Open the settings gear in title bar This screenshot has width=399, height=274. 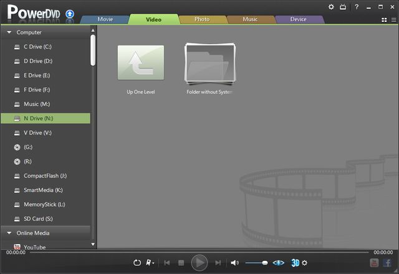[331, 7]
